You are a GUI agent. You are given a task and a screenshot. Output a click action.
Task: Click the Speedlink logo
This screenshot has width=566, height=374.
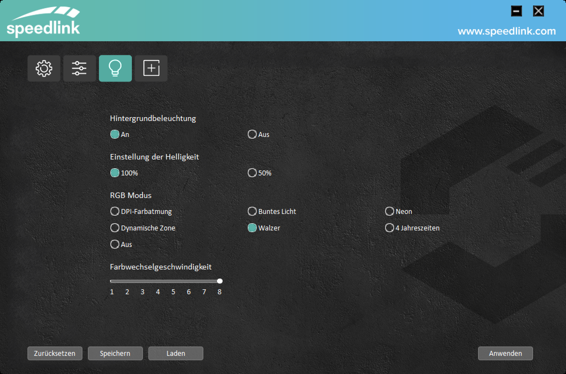43,22
